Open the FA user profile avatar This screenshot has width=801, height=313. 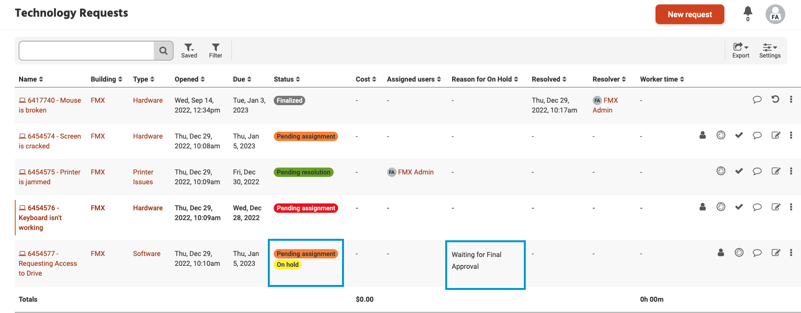[775, 14]
